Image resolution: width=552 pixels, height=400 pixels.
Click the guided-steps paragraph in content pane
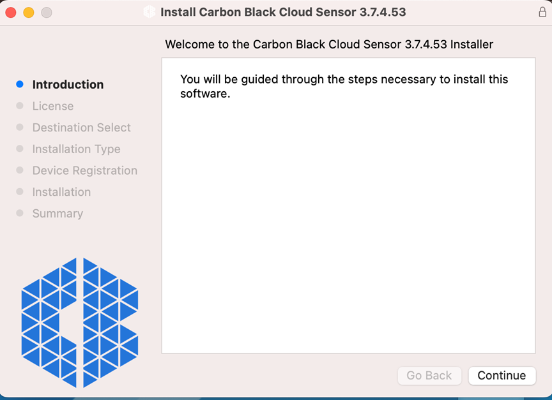pyautogui.click(x=344, y=87)
